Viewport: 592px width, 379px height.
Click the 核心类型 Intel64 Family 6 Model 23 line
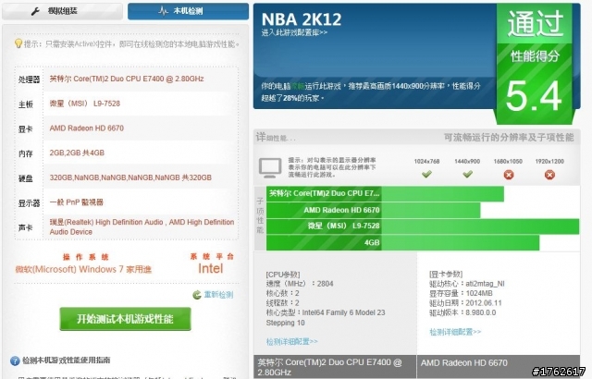[326, 312]
